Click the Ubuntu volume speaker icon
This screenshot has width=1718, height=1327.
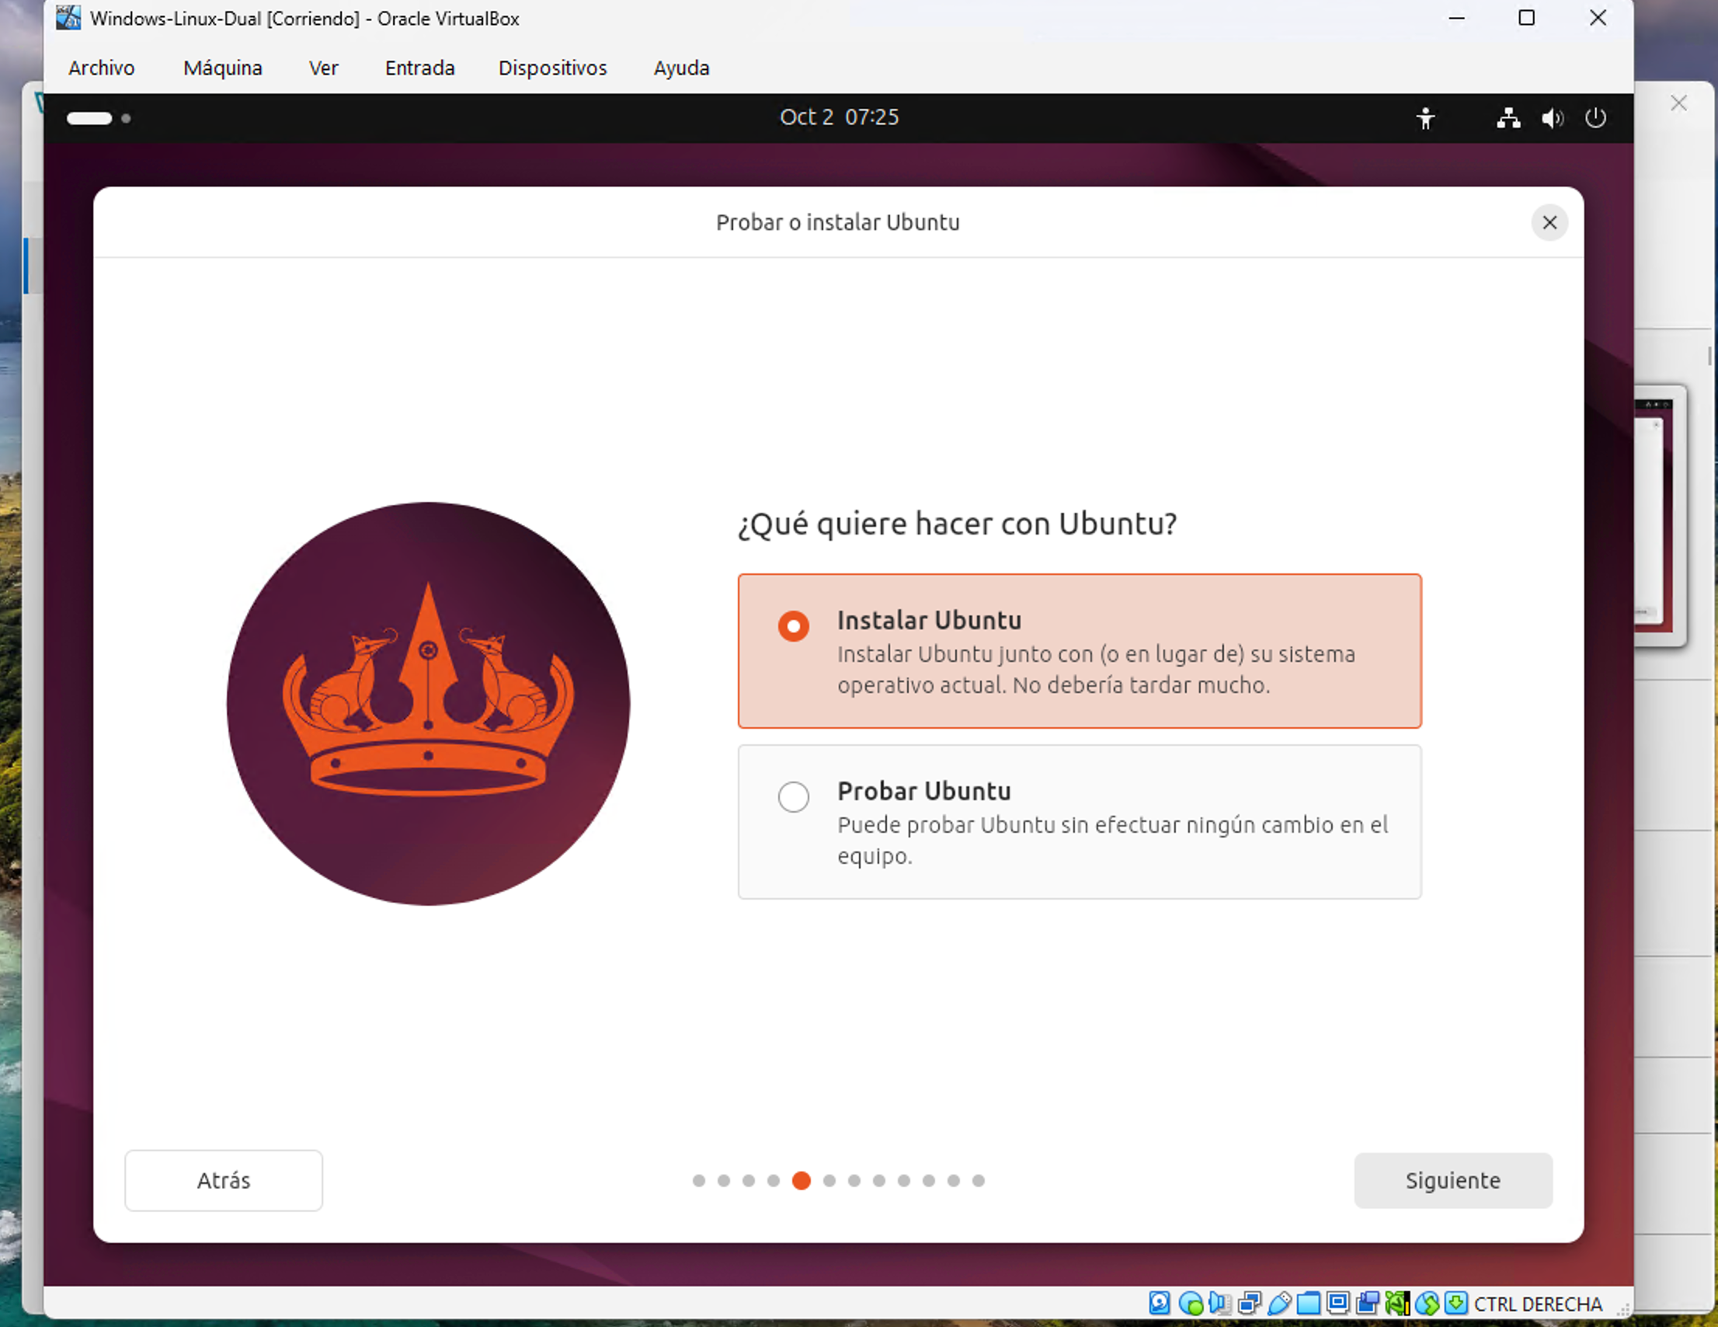click(1552, 118)
